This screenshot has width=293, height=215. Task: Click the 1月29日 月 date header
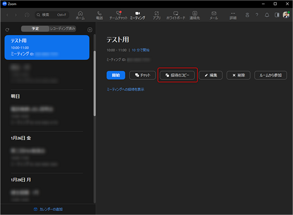tap(21, 180)
